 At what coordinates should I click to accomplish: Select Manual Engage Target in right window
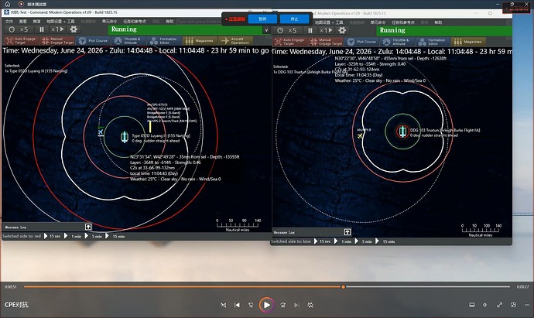coord(326,42)
